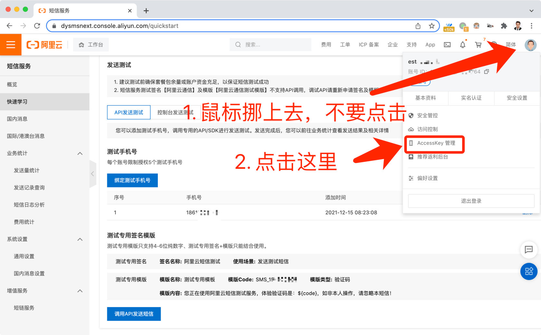Open the browser extensions puzzle icon
Screen dimensions: 541x335
click(504, 26)
